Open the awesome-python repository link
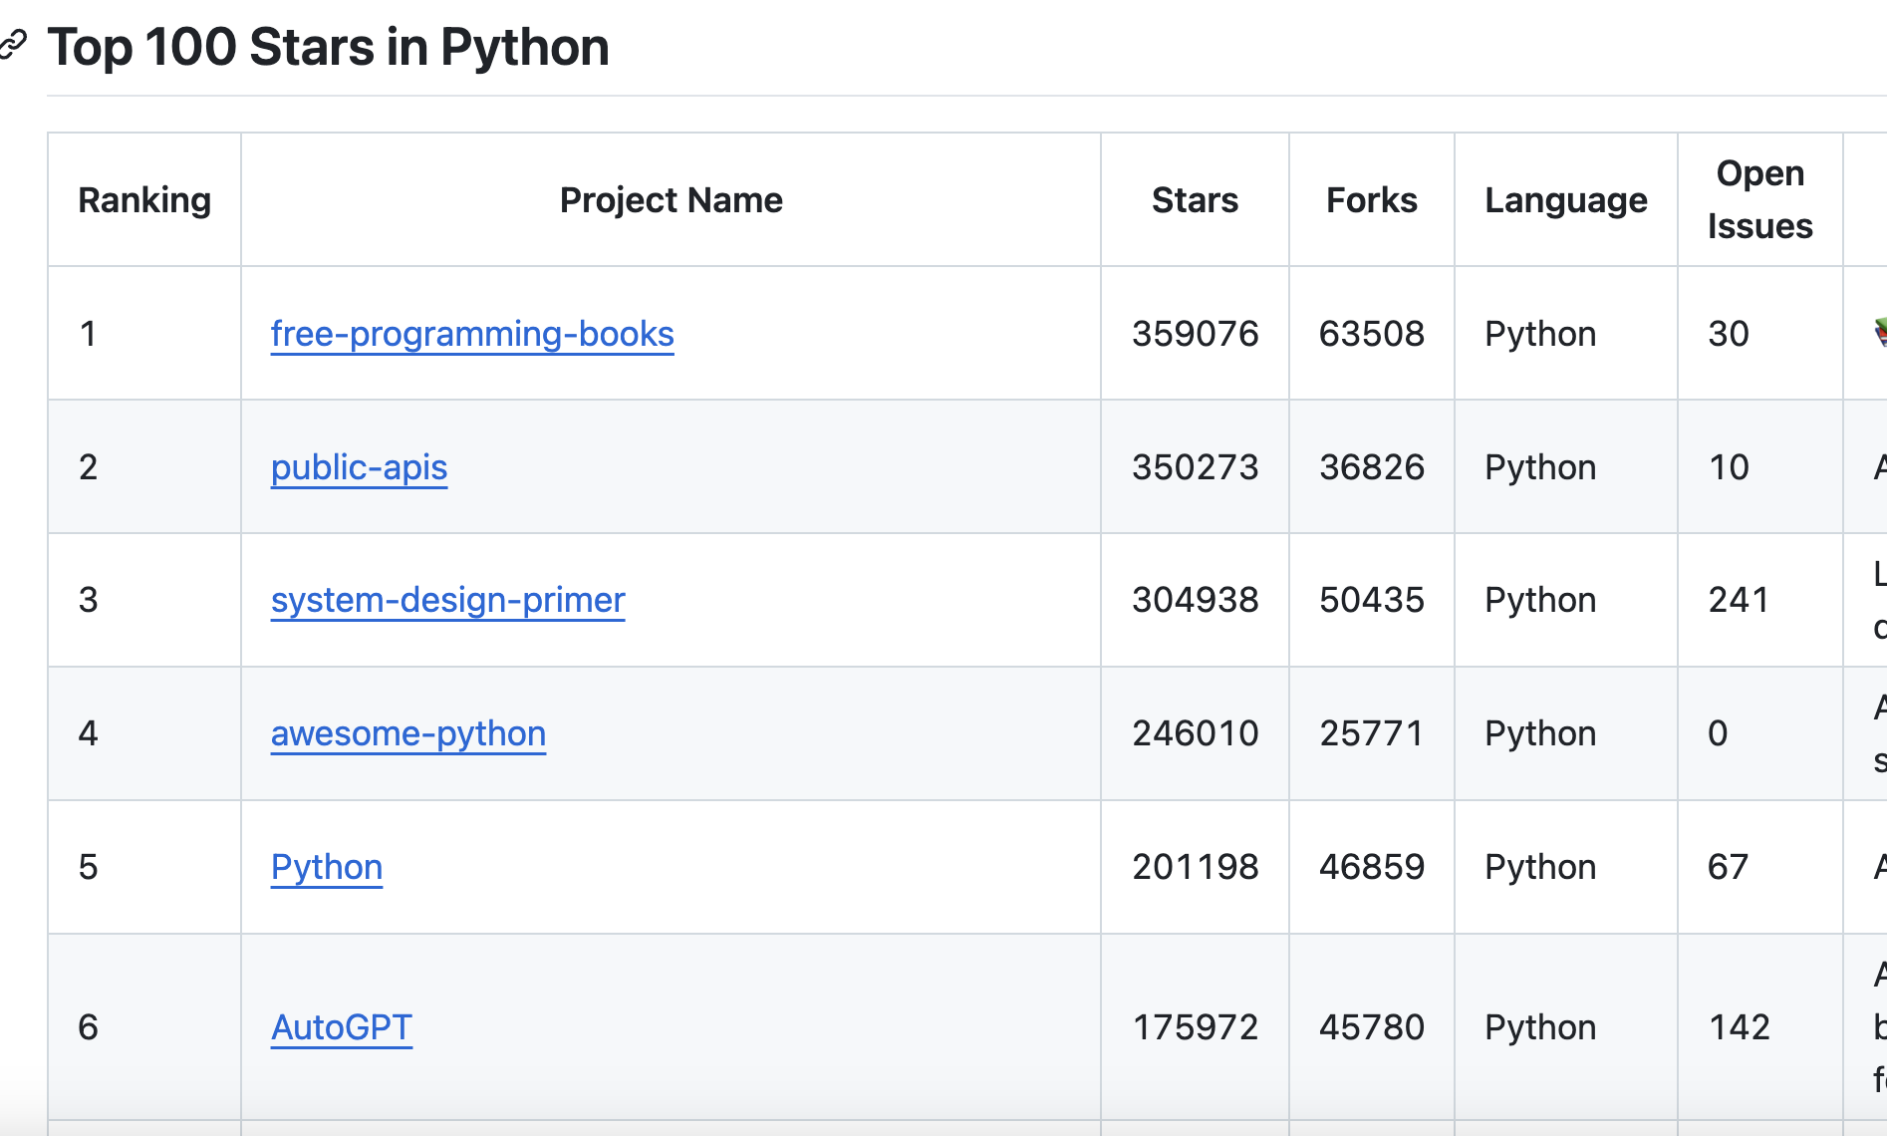 (407, 733)
